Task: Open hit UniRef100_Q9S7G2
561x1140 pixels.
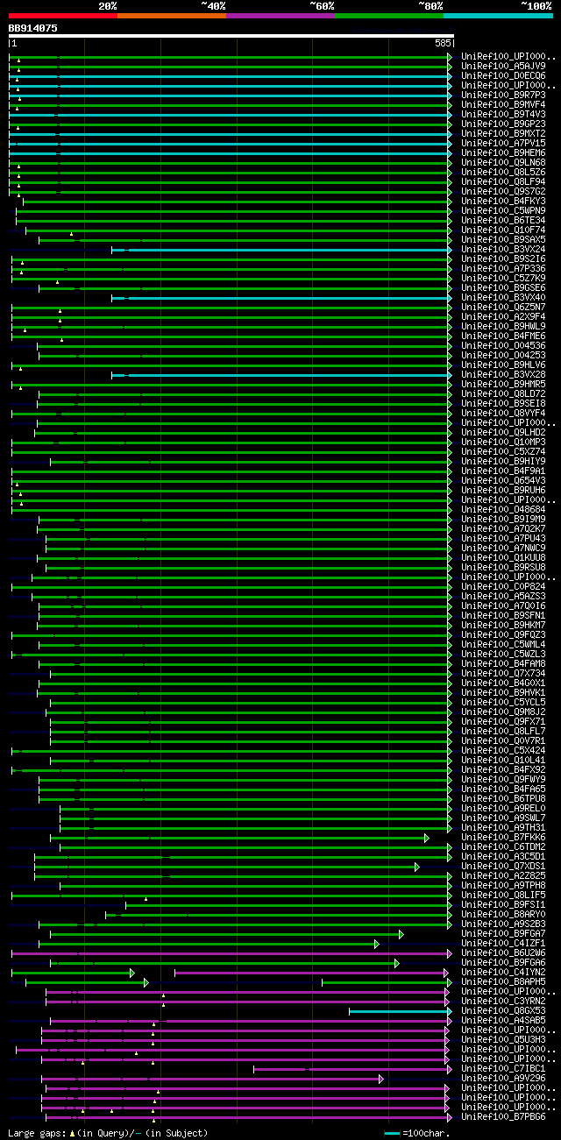Action: (x=503, y=191)
